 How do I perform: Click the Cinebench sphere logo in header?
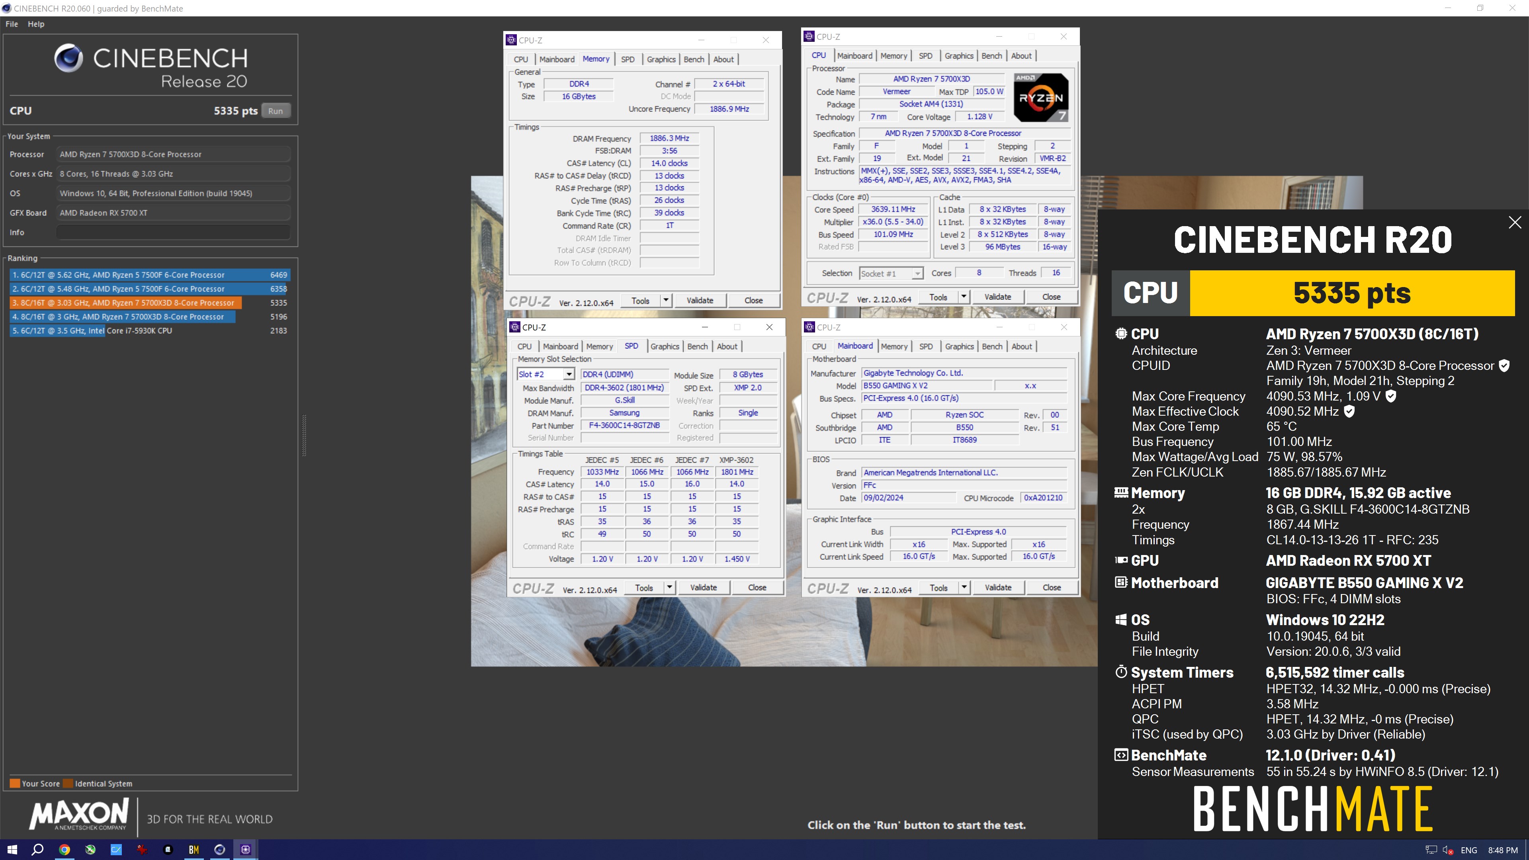69,58
